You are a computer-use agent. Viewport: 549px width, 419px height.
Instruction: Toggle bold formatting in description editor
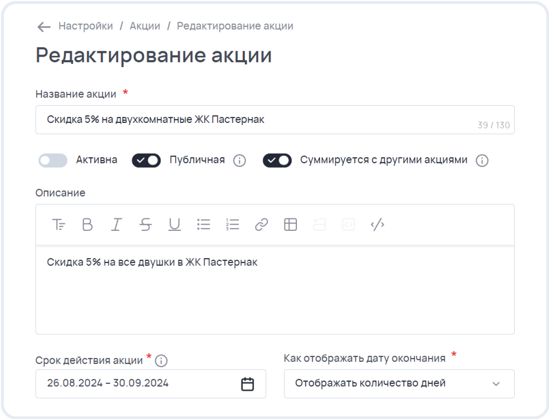pyautogui.click(x=87, y=225)
